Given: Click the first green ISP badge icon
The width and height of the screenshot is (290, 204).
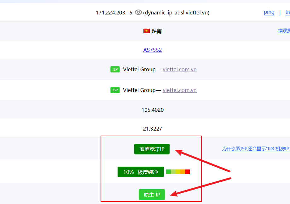Looking at the screenshot, I should [x=115, y=69].
